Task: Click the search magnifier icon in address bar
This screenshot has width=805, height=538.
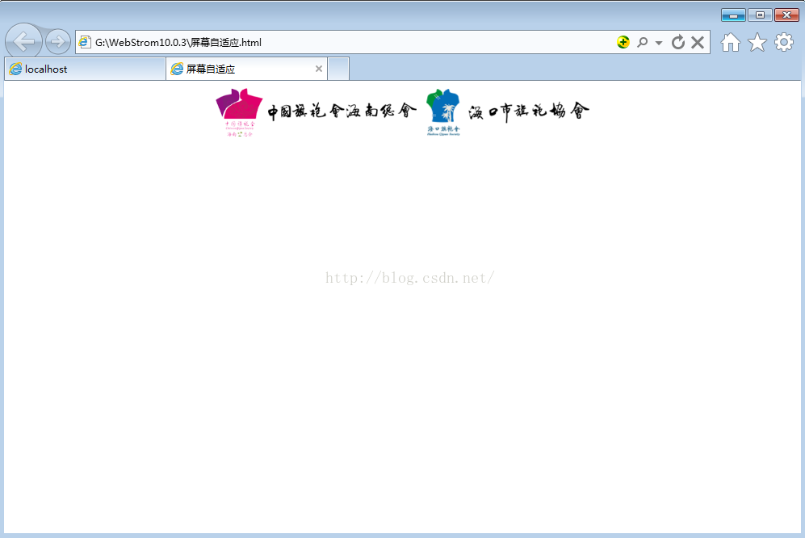Action: 642,42
